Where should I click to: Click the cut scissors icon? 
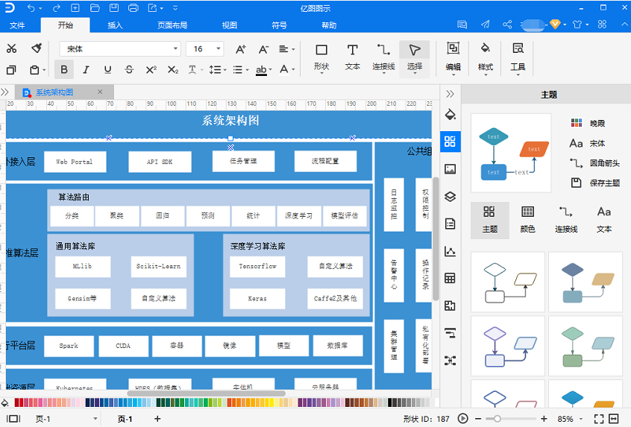point(11,48)
